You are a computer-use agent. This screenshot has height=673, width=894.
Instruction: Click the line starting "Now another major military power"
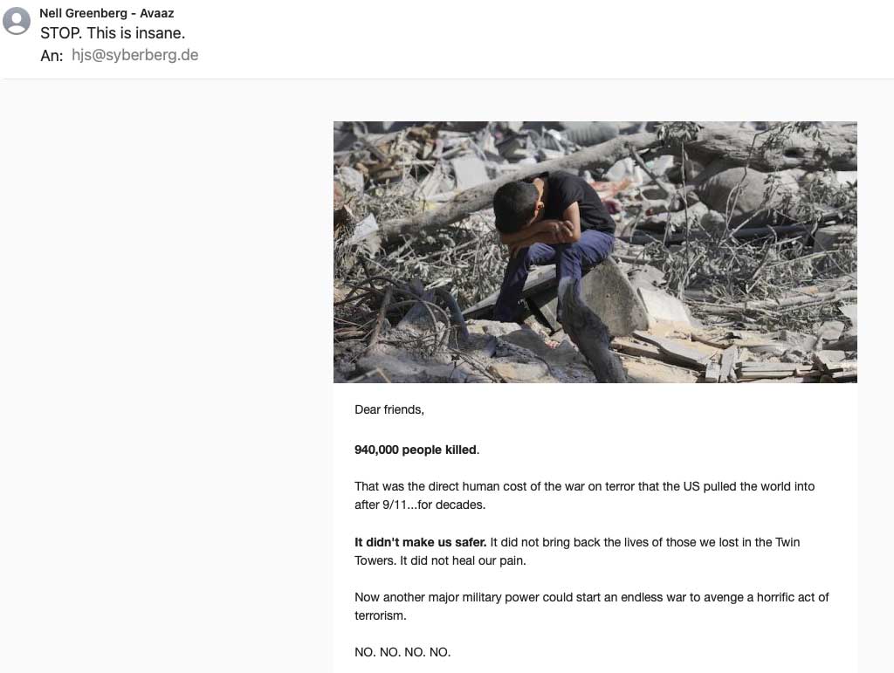[591, 597]
